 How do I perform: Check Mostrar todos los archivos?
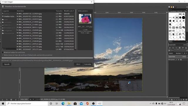point(3,52)
